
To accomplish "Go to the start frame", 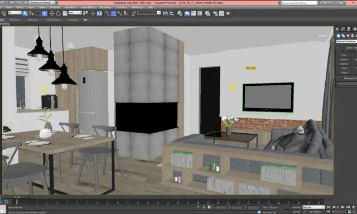I will (x=329, y=207).
